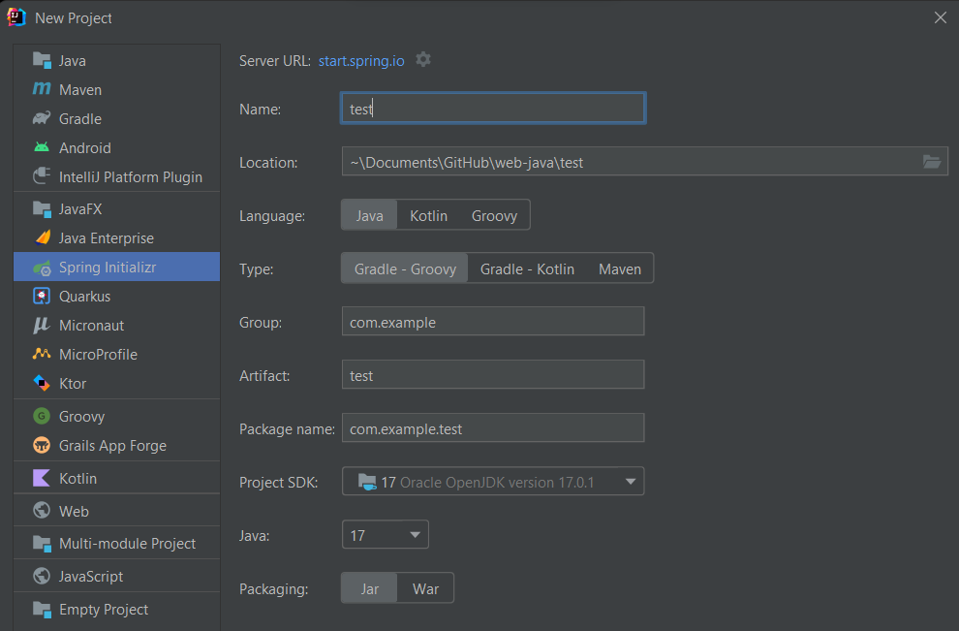959x631 pixels.
Task: Click the Spring Initializr leaf icon
Action: click(42, 268)
